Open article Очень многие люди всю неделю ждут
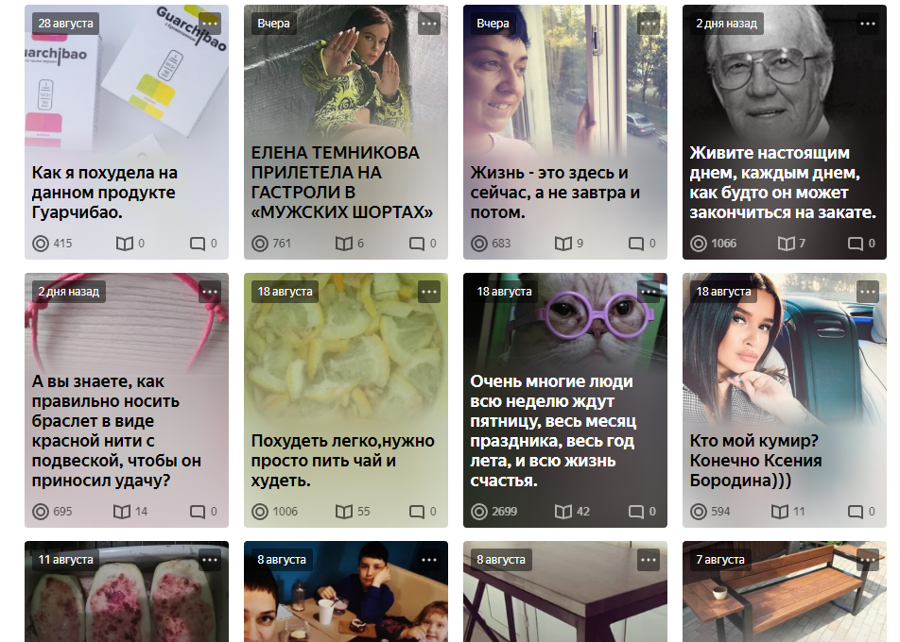The width and height of the screenshot is (900, 642). (553, 431)
